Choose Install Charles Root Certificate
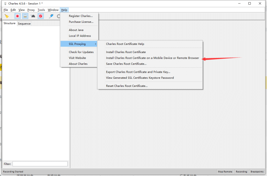The width and height of the screenshot is (267, 176). coord(126,52)
